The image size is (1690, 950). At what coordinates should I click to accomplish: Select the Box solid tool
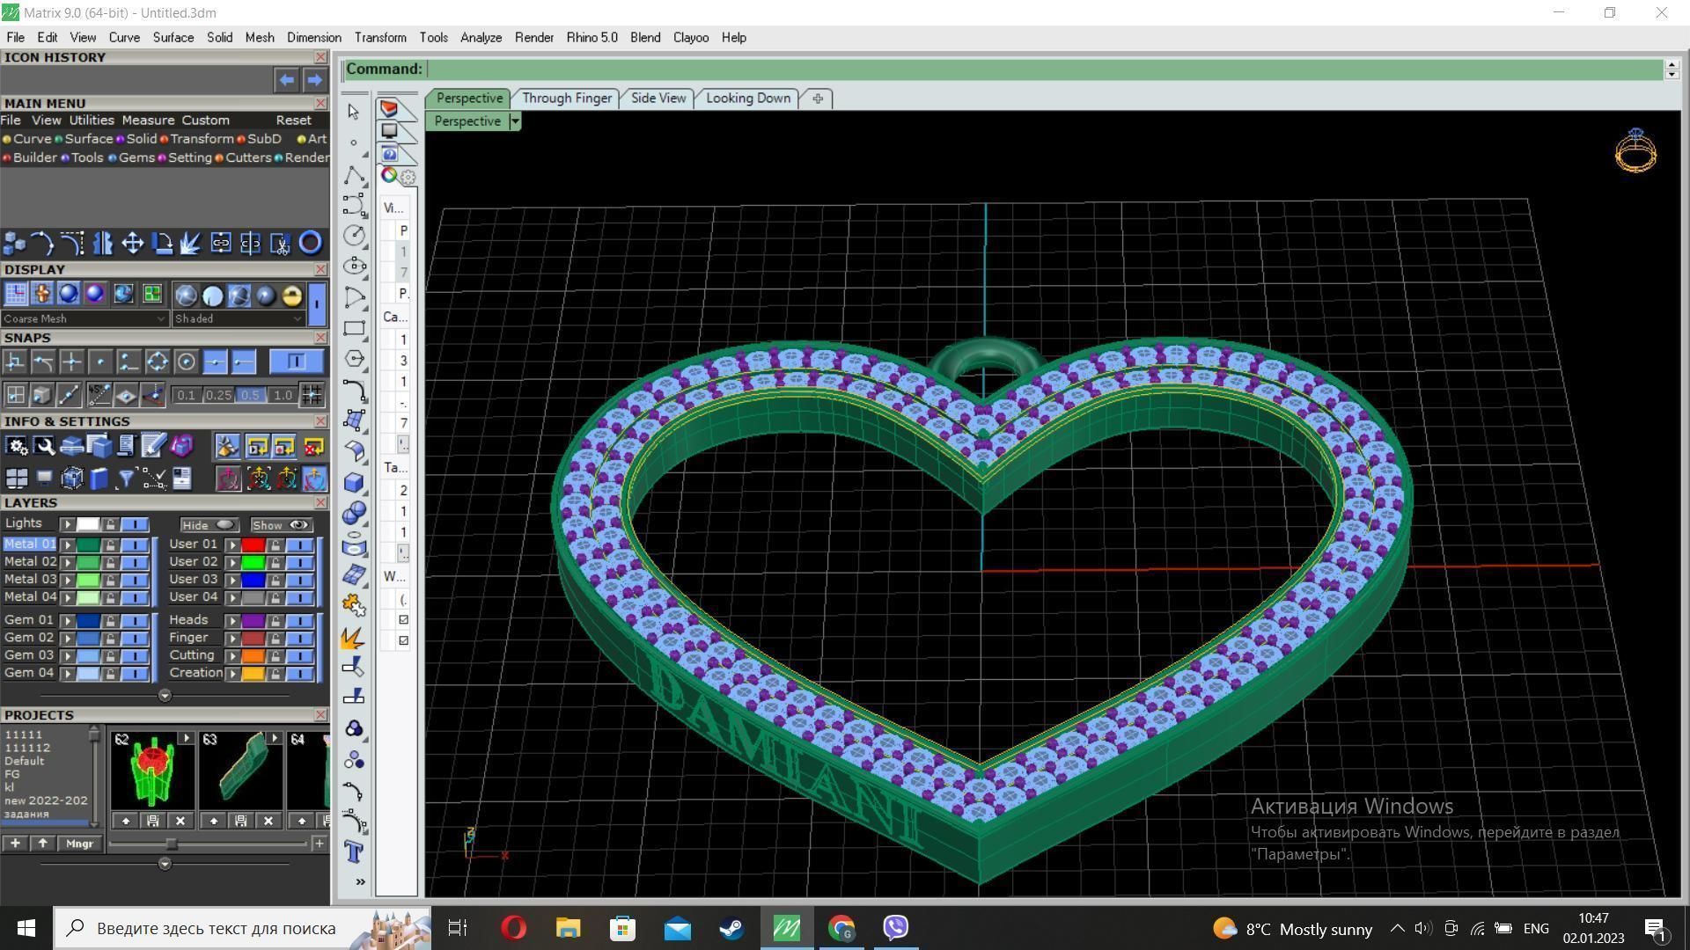coord(354,482)
